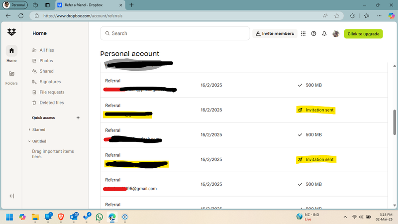Click the Dropbox Search field
The height and width of the screenshot is (224, 398).
tap(175, 33)
